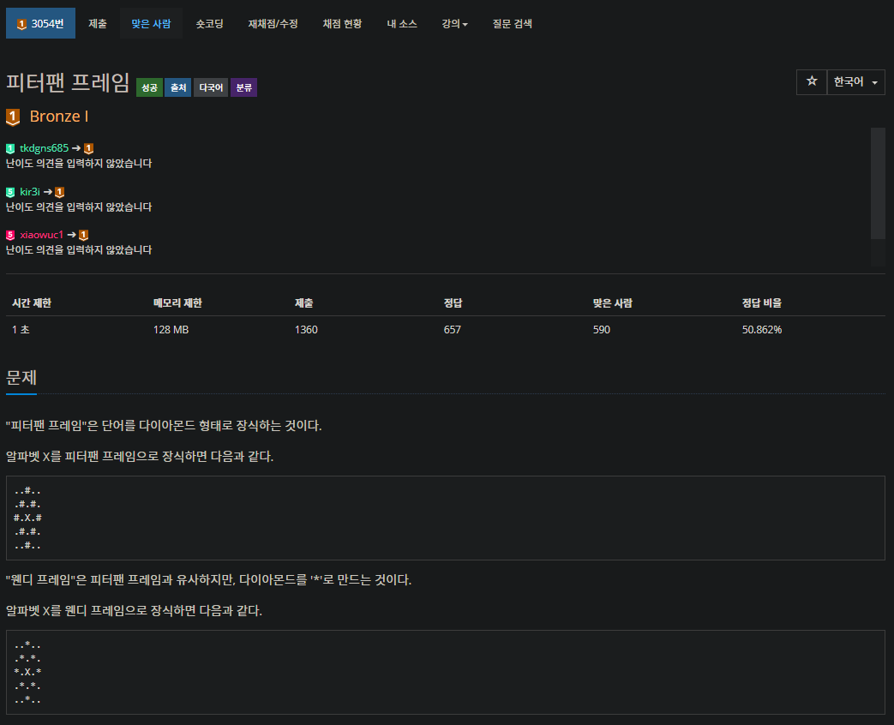This screenshot has height=725, width=894.
Task: Expand the 강의 dropdown menu
Action: click(x=454, y=23)
